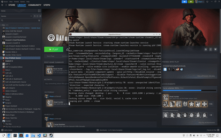The width and height of the screenshot is (221, 138).
Task: Show the +31 more unlocked achievements
Action: [211, 104]
